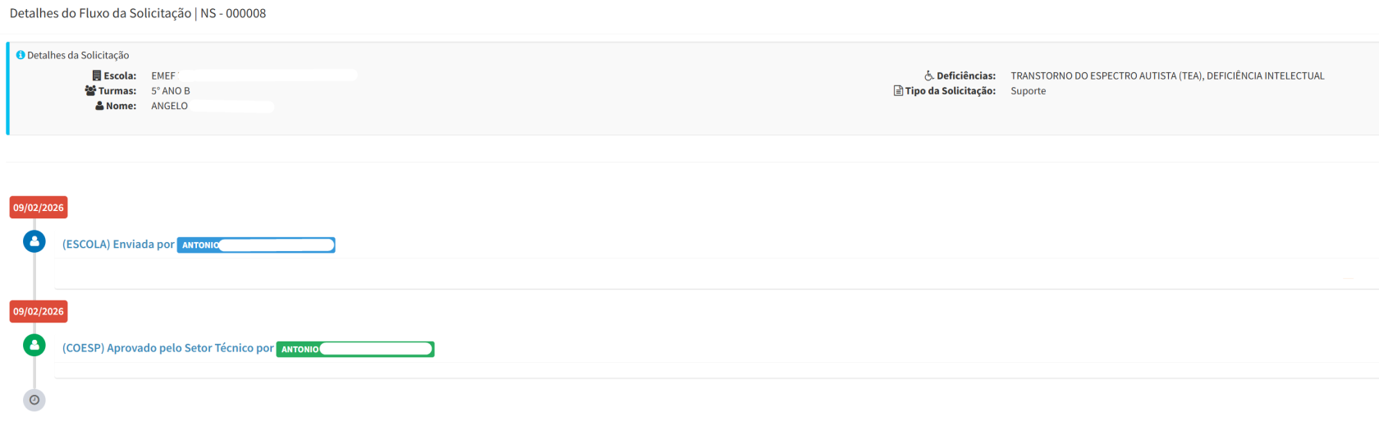Click the person icon next to Nome

pyautogui.click(x=99, y=106)
